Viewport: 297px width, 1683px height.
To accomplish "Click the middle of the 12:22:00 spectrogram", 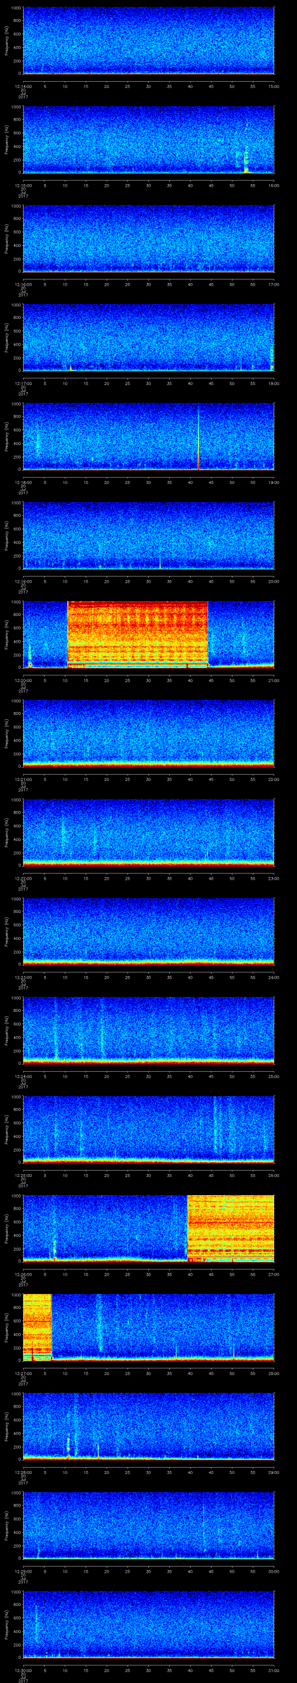I will [148, 832].
